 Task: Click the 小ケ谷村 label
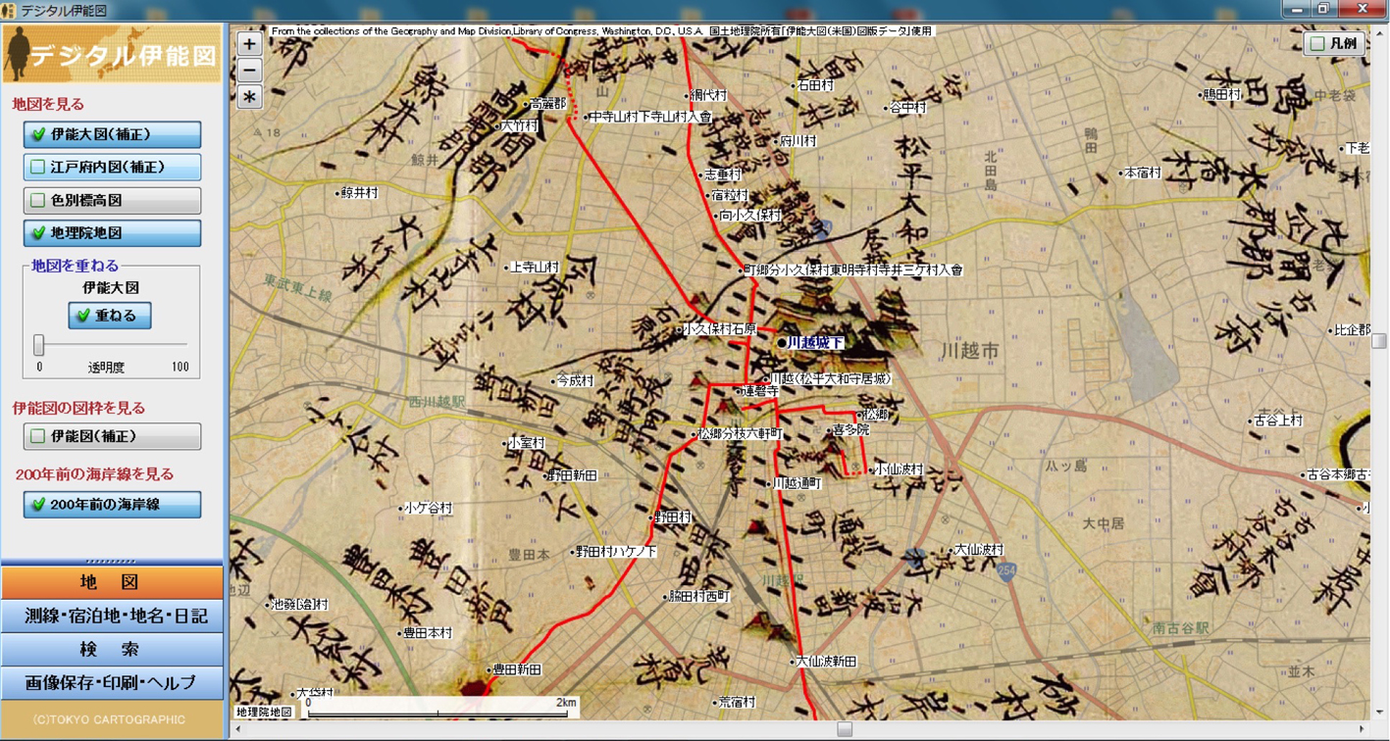429,508
